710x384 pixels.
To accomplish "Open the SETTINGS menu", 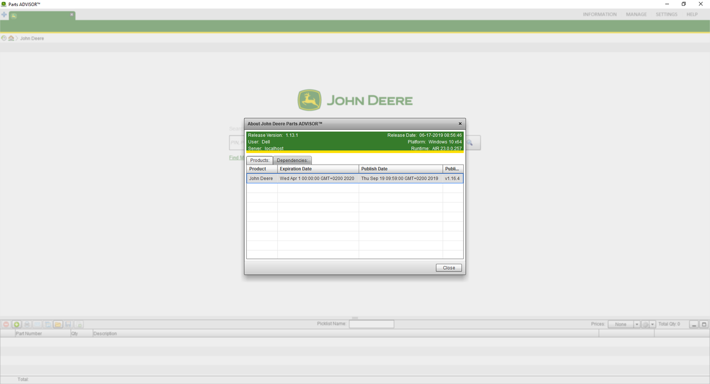I will point(666,14).
